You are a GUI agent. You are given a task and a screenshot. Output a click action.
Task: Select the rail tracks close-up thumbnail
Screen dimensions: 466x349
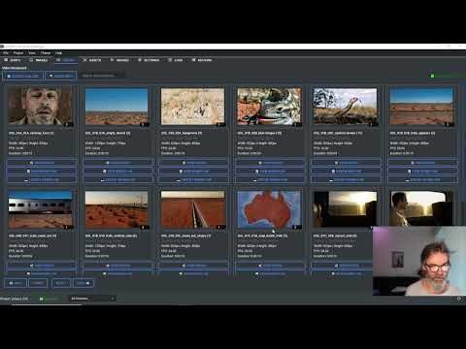point(193,209)
